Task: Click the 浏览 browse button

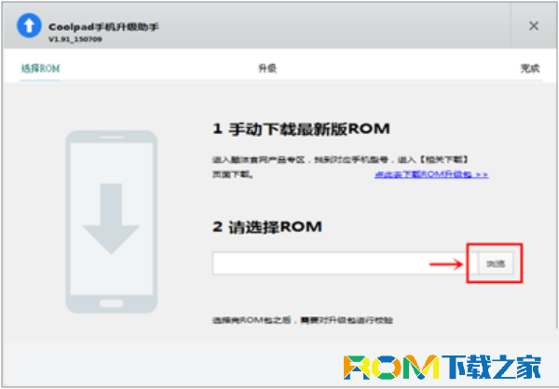Action: pos(496,263)
